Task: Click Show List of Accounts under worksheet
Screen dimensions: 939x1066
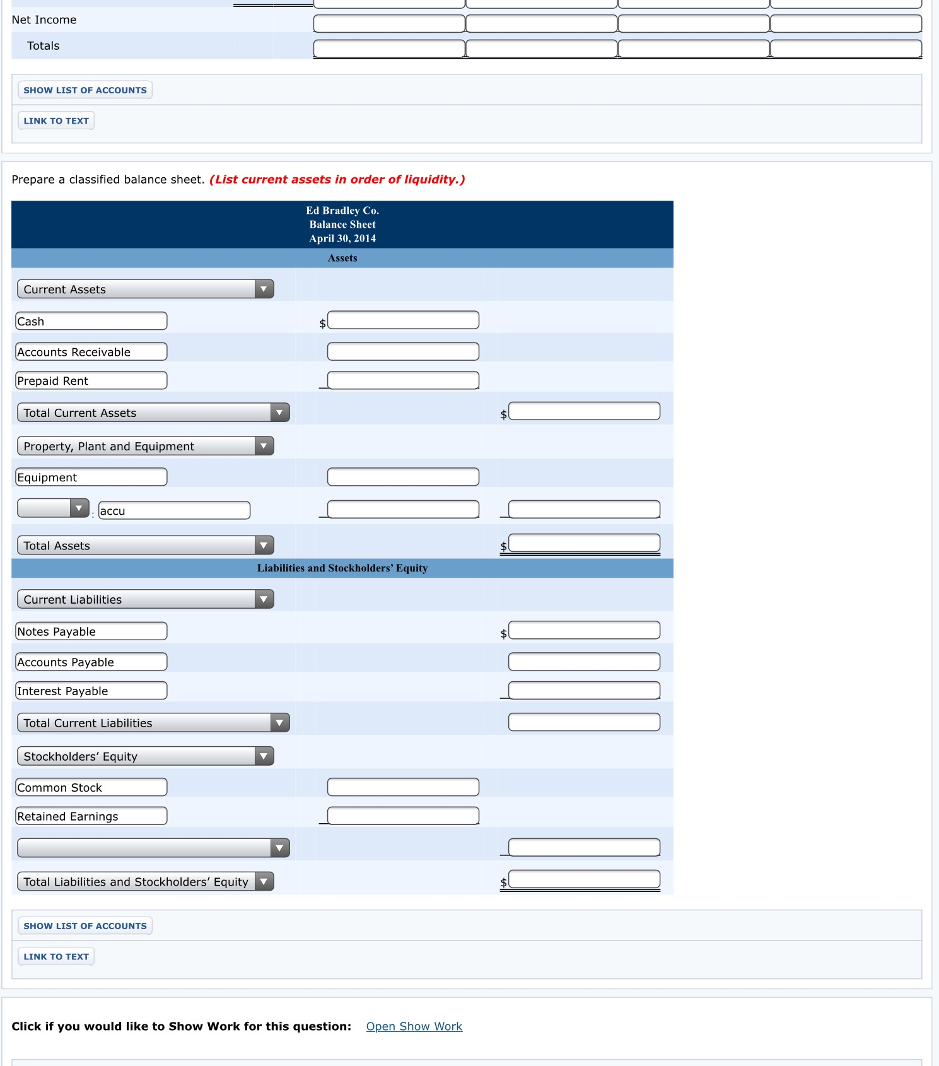Action: [x=85, y=90]
